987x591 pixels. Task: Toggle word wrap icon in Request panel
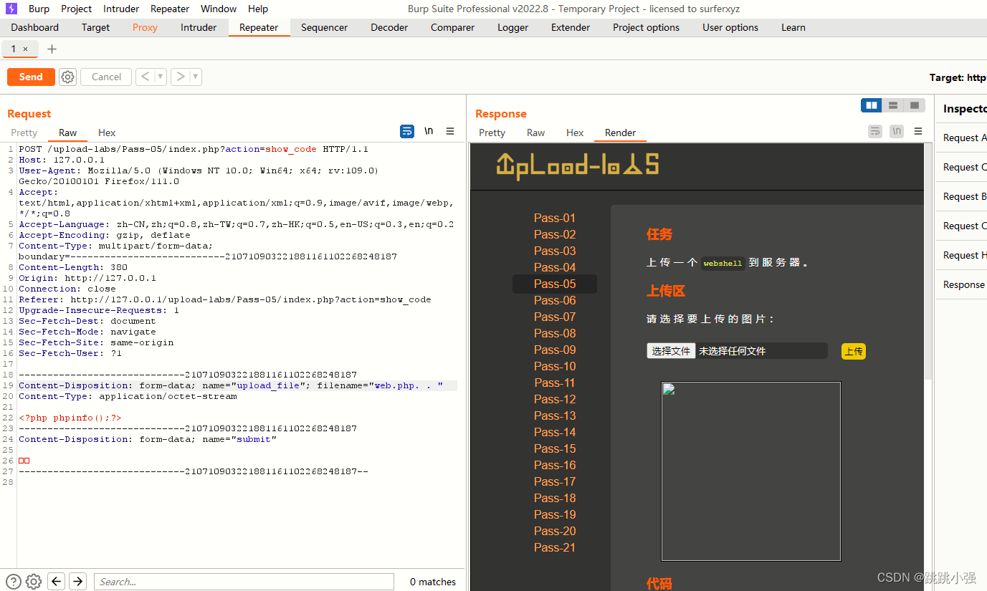click(x=407, y=131)
